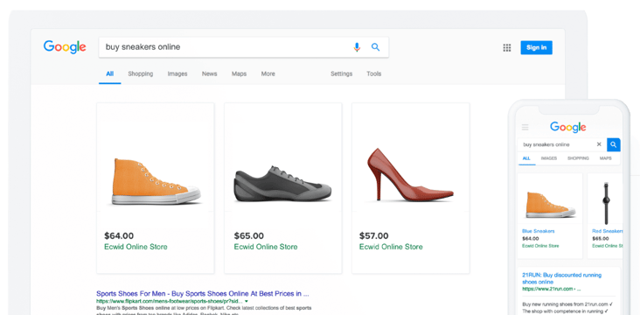Select the All tab on desktop results
Viewport: 640px width, 315px height.
110,74
